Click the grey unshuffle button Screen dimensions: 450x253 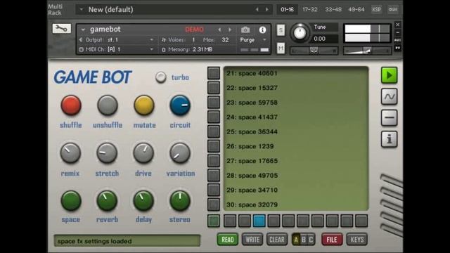pos(108,105)
